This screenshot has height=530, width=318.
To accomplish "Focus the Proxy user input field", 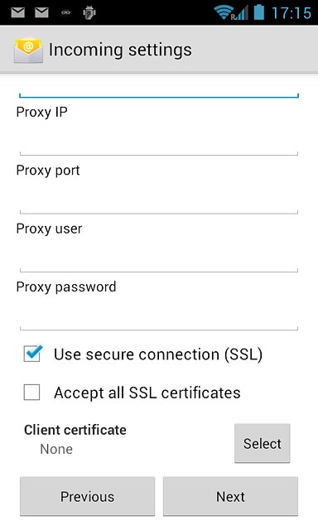I will [x=159, y=257].
